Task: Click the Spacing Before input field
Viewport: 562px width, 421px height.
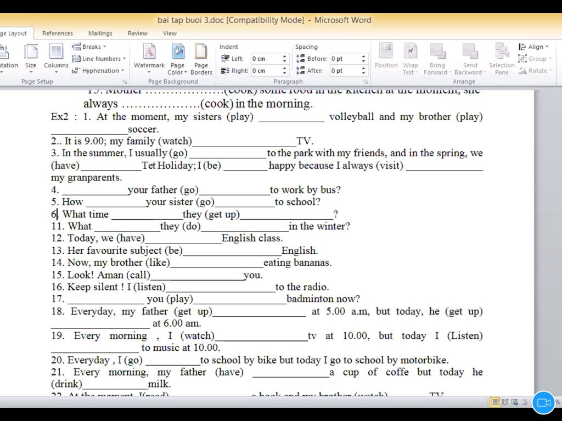Action: pos(345,59)
